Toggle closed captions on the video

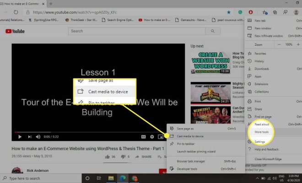(144, 137)
